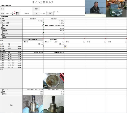Screen dimensions: 127x113
Task: Click the gray PECS row header
Action: (x=11, y=41)
